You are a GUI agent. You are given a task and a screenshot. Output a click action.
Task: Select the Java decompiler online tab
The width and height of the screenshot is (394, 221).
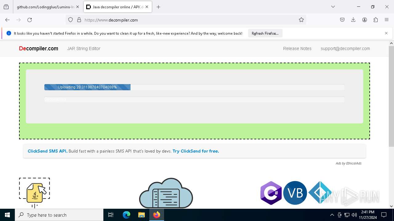[118, 7]
